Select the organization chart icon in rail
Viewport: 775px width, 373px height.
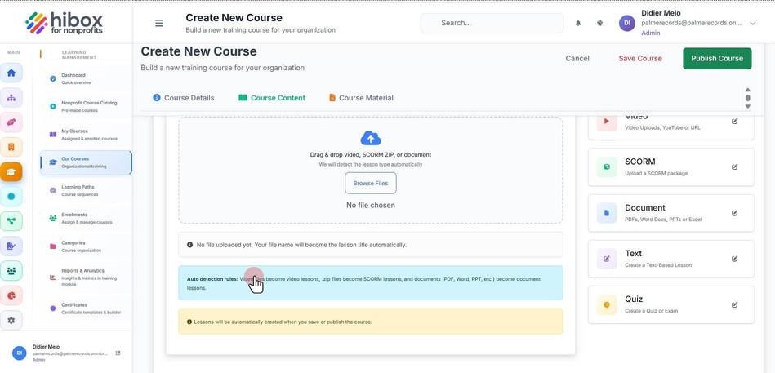point(11,98)
